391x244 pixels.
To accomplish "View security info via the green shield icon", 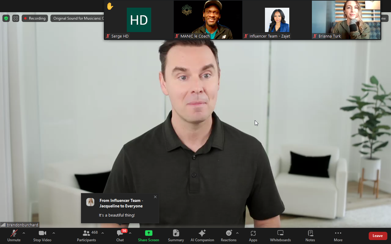I will (6, 18).
